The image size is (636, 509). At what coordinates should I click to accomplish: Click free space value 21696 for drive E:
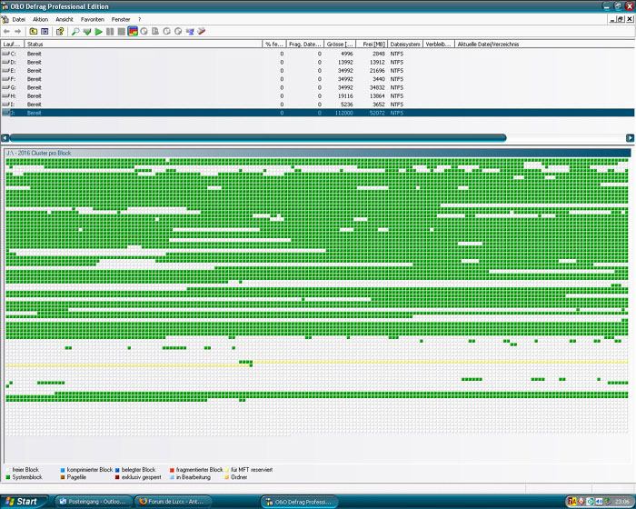pos(377,71)
